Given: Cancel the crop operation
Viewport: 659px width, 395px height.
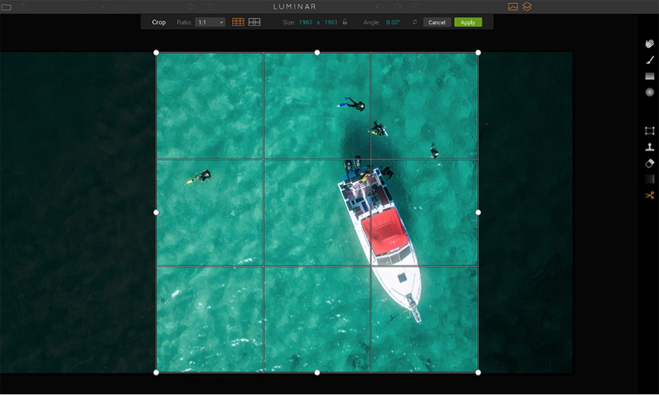Looking at the screenshot, I should pos(437,22).
